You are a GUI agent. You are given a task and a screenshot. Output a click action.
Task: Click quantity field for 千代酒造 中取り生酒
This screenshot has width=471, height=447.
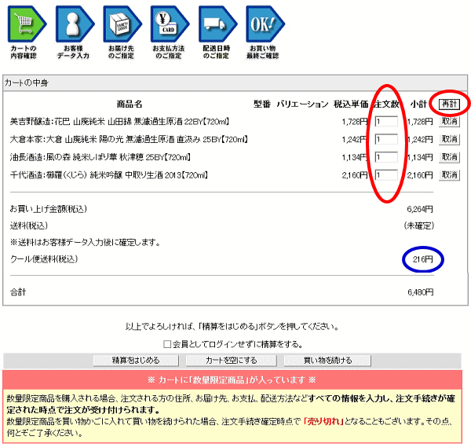386,175
